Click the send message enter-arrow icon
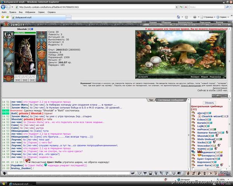 coord(133,173)
